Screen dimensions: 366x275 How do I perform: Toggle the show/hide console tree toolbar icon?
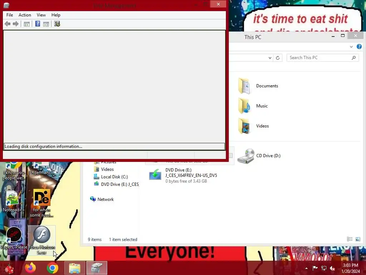click(x=27, y=24)
